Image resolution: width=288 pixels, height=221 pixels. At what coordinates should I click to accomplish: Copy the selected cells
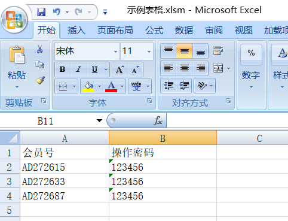click(x=40, y=65)
